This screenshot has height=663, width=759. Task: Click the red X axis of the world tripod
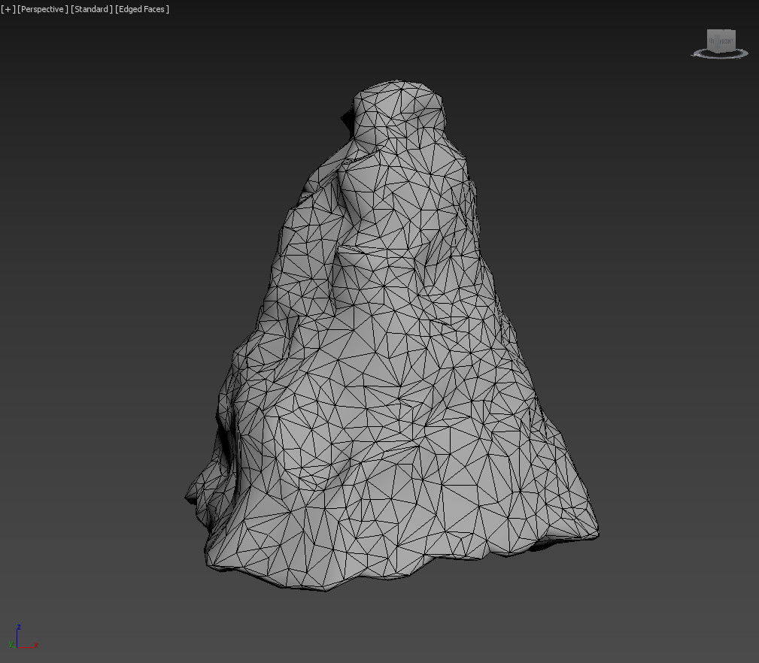pyautogui.click(x=26, y=647)
